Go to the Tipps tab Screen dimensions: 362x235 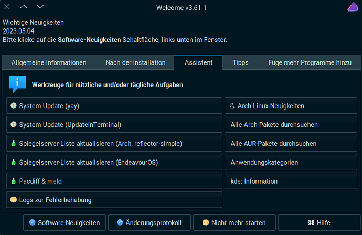240,62
